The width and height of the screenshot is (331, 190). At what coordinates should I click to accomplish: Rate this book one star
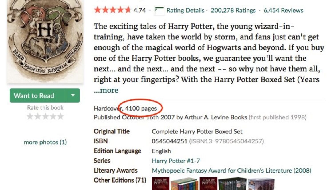[x=30, y=116]
